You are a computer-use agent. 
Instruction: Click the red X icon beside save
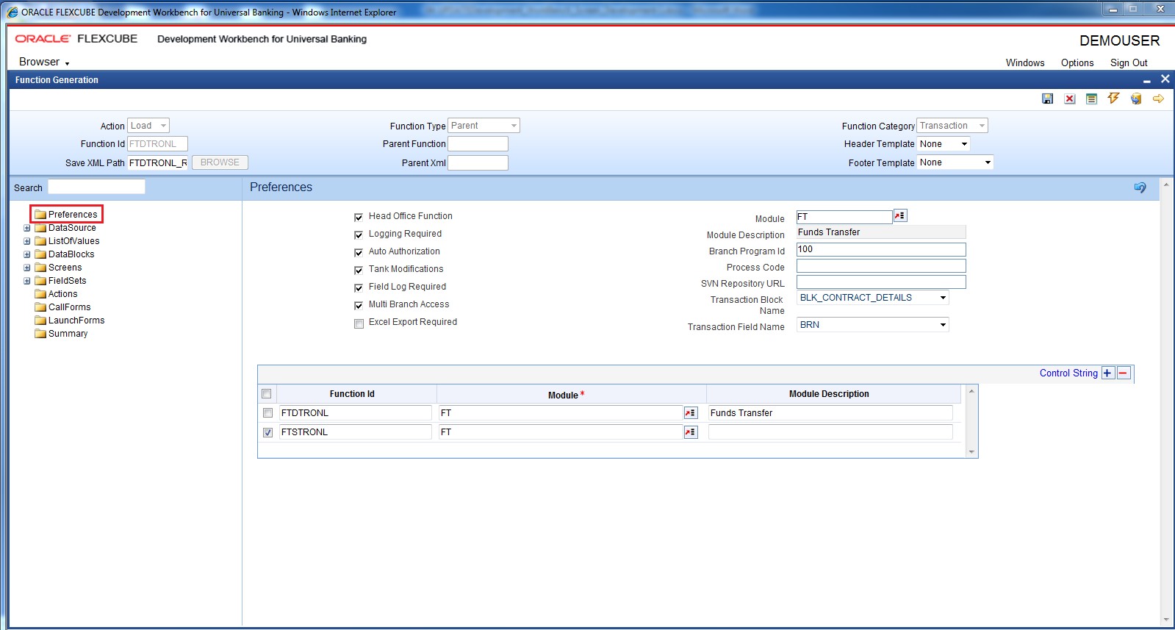(1070, 99)
